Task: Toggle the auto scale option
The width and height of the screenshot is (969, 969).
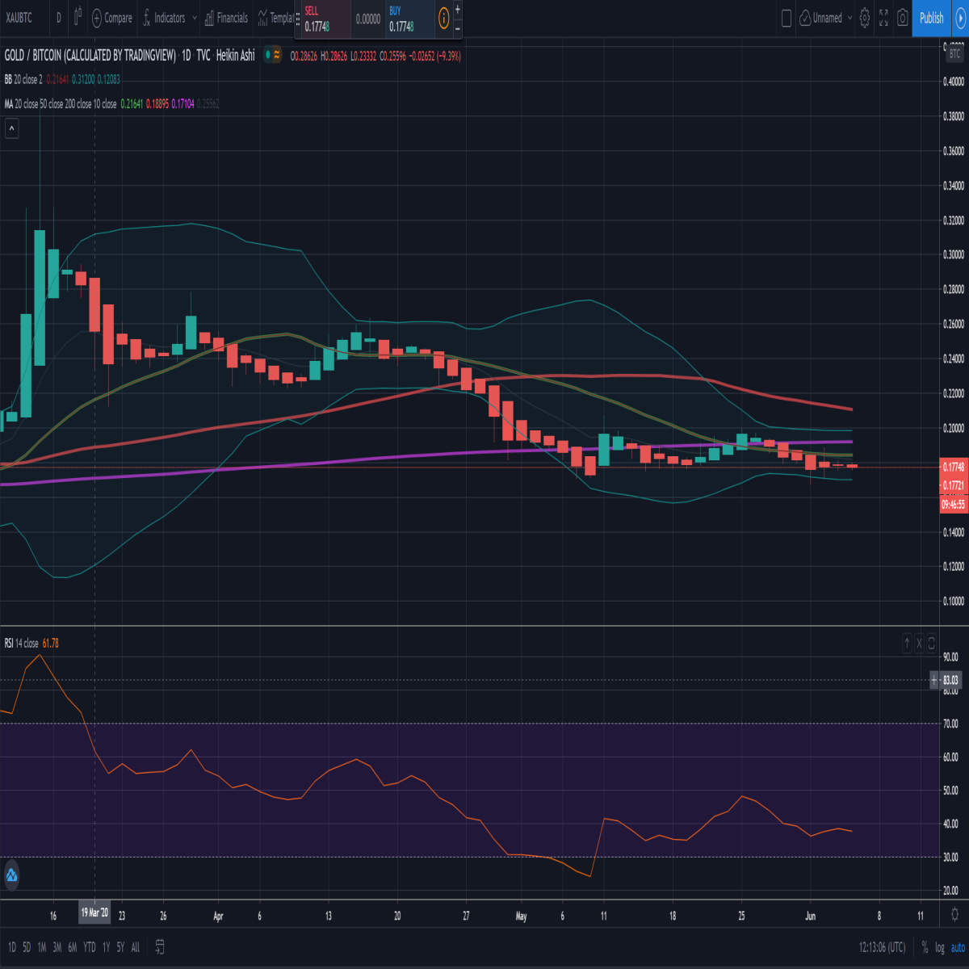Action: coord(958,947)
